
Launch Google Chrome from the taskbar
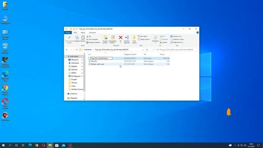[37, 145]
